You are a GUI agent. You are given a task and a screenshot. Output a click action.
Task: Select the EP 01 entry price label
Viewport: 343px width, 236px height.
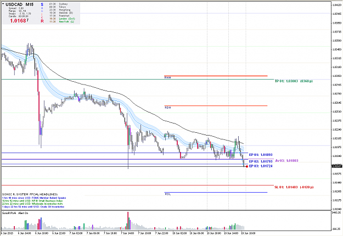pos(261,155)
